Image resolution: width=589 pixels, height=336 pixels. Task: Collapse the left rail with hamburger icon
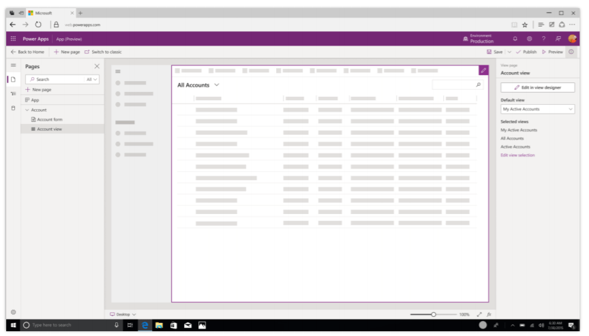pyautogui.click(x=13, y=65)
